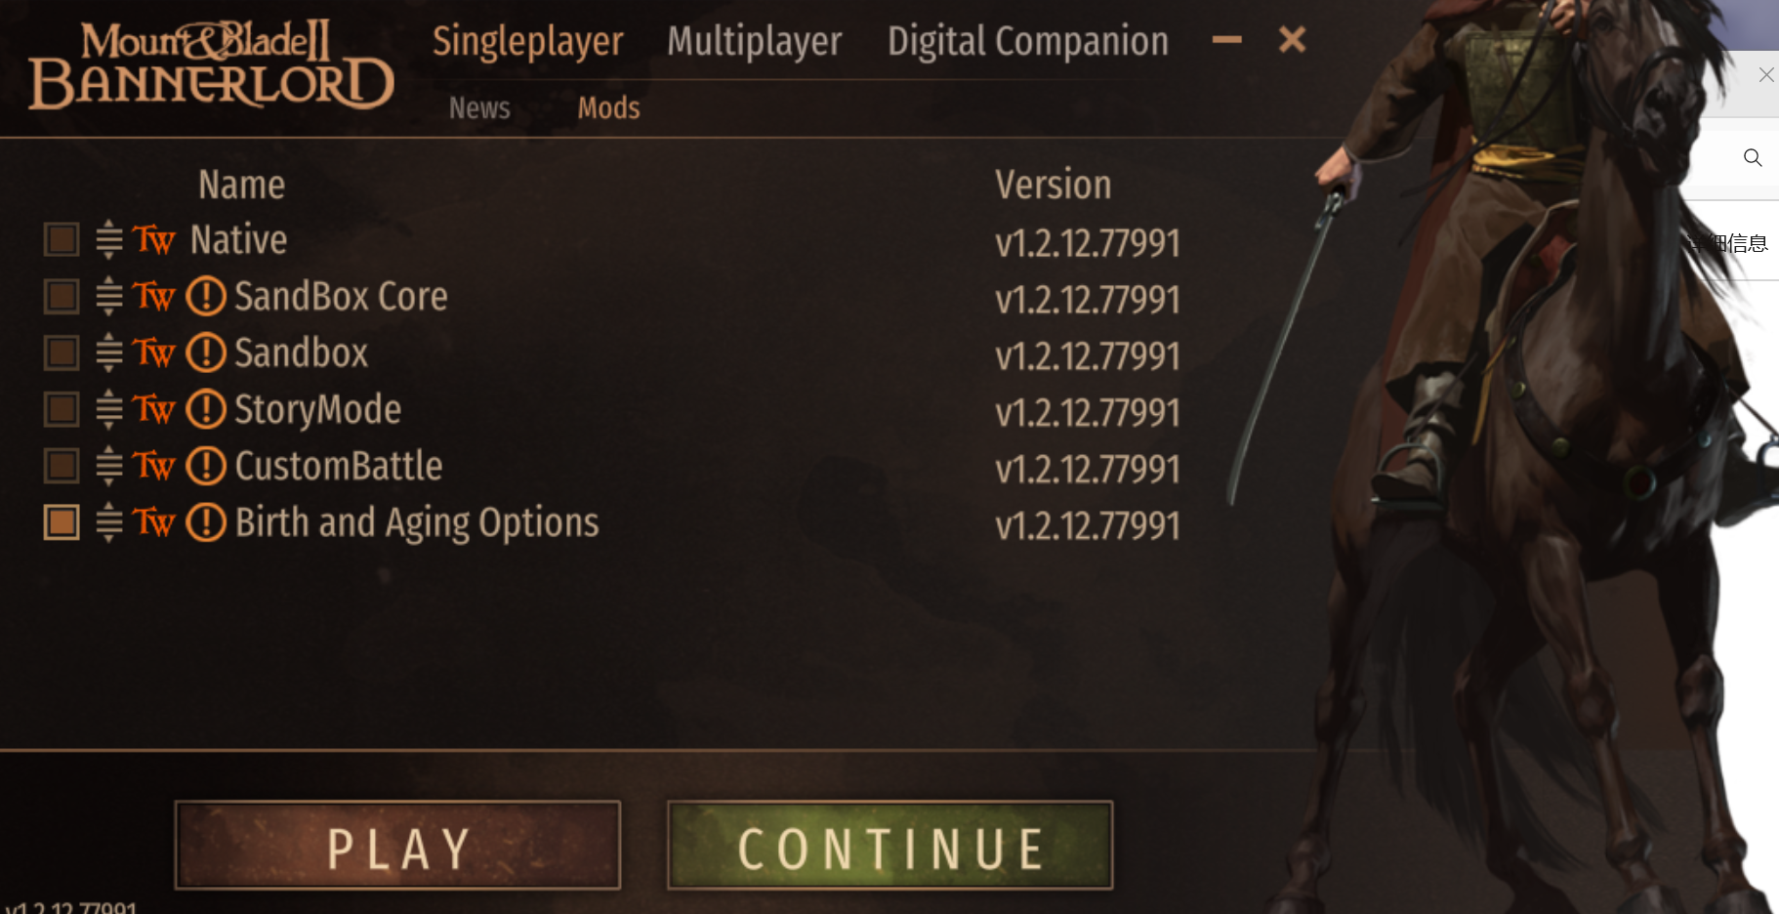The image size is (1779, 914).
Task: Check the StoryMode module checkbox
Action: pyautogui.click(x=62, y=409)
